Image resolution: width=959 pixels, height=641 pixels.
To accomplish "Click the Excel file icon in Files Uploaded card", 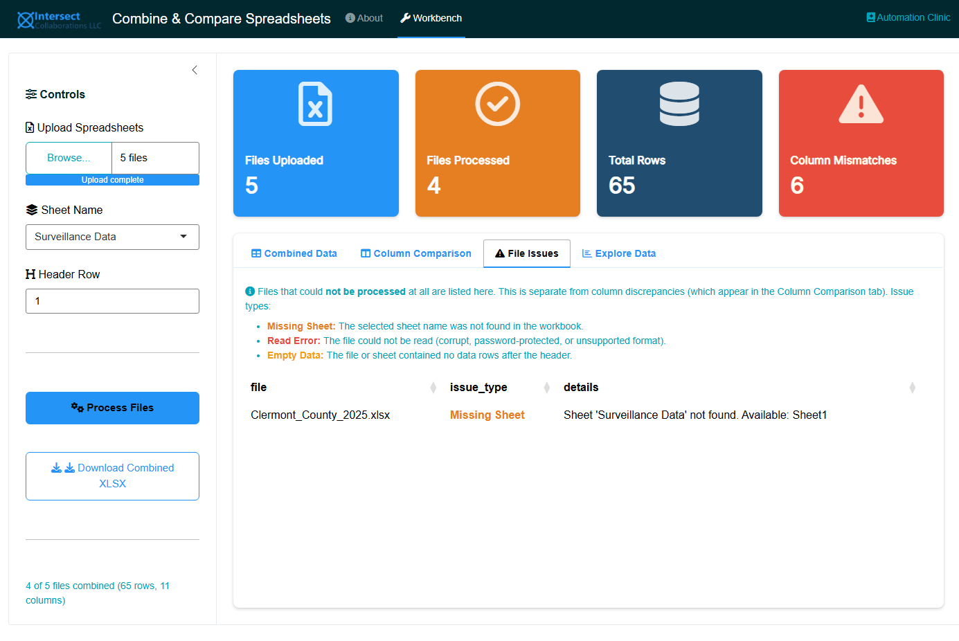I will [315, 104].
